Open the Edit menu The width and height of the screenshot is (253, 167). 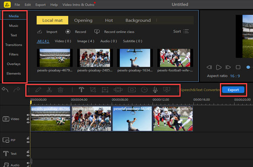(28, 5)
